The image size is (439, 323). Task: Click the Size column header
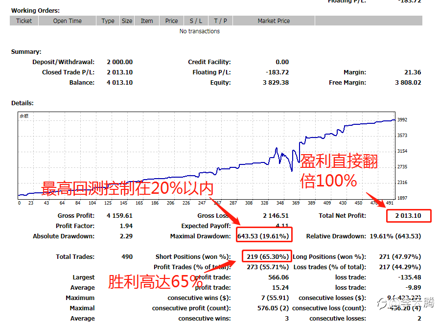tap(127, 21)
